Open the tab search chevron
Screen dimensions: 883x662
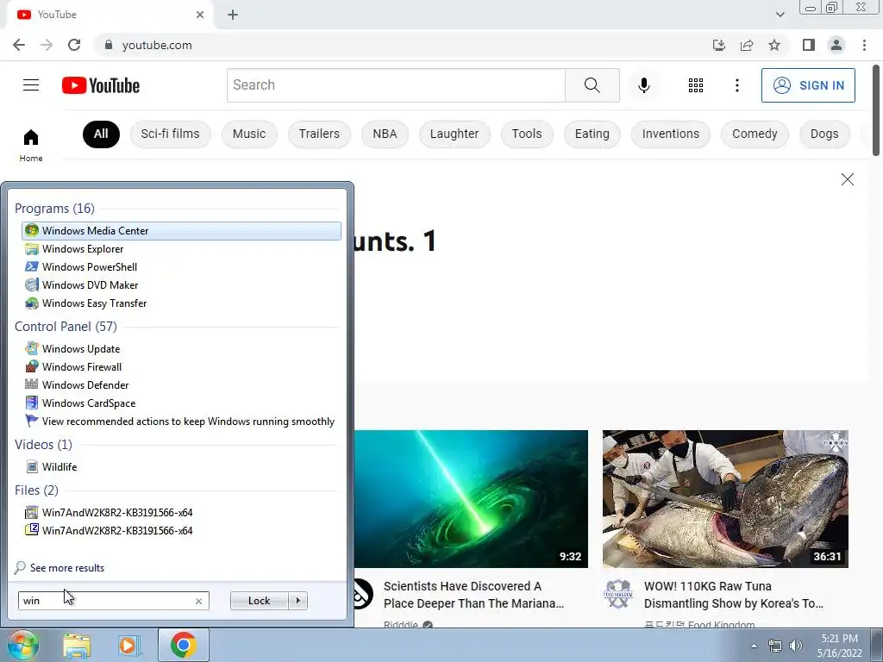[780, 15]
